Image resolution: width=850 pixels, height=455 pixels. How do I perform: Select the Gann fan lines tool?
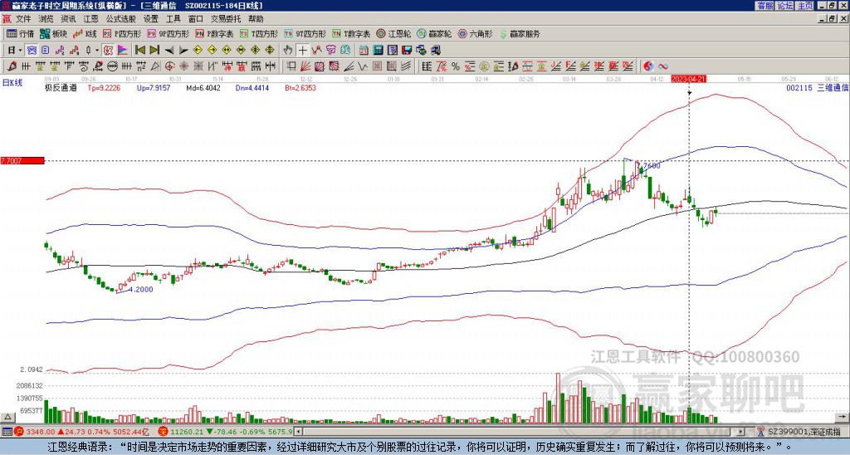click(305, 66)
